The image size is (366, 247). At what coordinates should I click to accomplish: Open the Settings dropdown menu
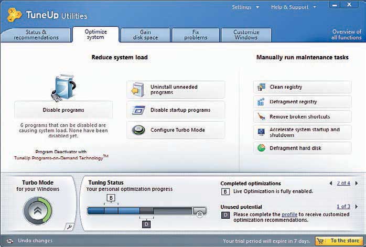[x=245, y=7]
